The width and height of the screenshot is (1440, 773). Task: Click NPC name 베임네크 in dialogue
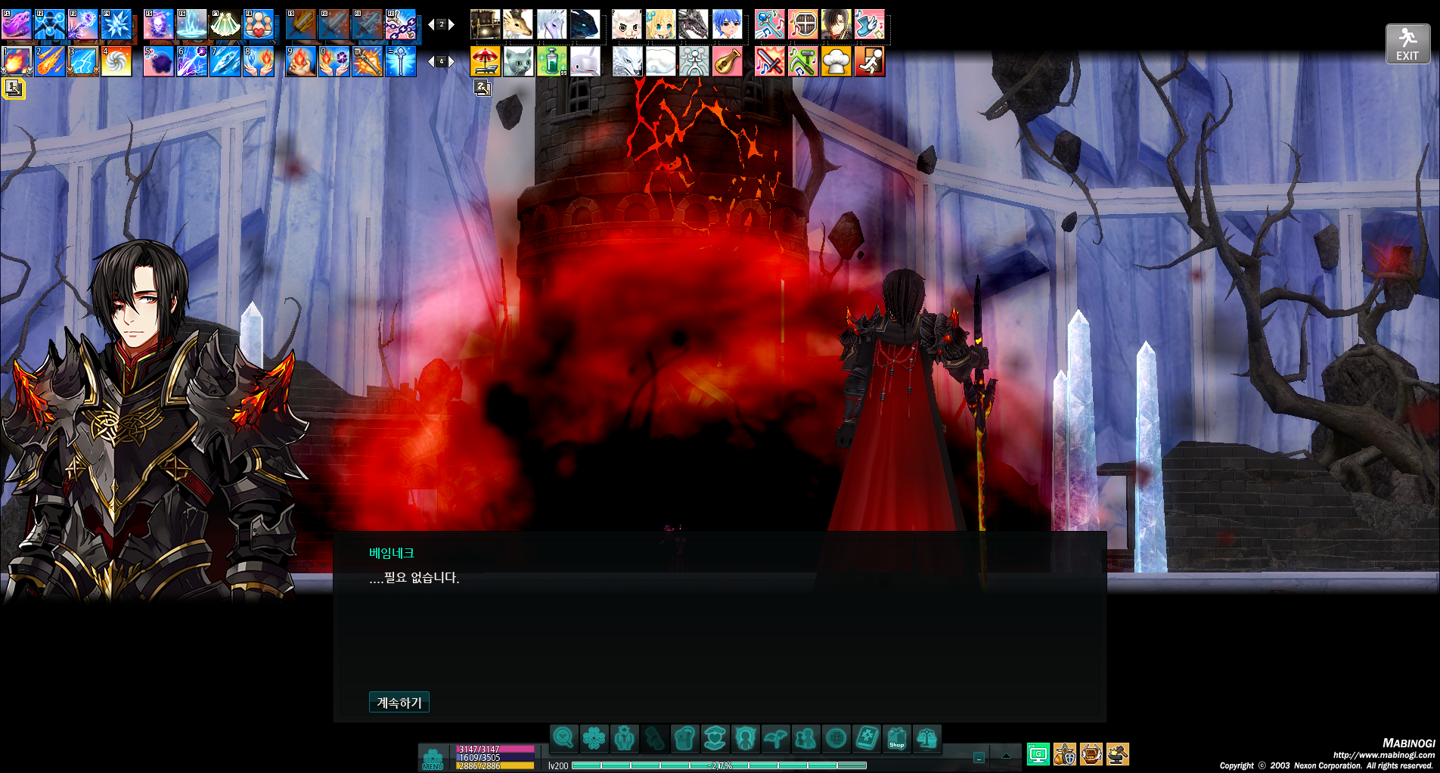[x=391, y=553]
